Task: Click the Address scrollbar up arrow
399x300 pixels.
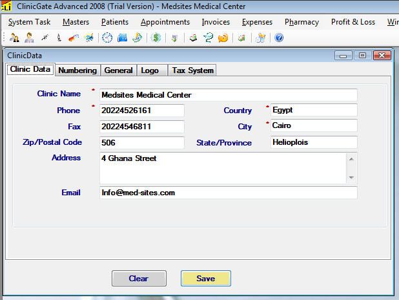Action: 351,159
